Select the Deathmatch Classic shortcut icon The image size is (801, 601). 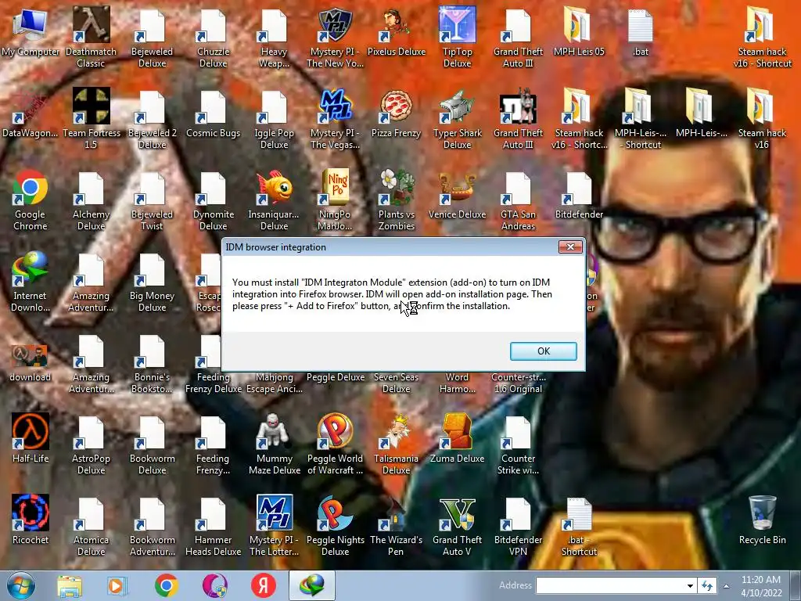[x=91, y=38]
